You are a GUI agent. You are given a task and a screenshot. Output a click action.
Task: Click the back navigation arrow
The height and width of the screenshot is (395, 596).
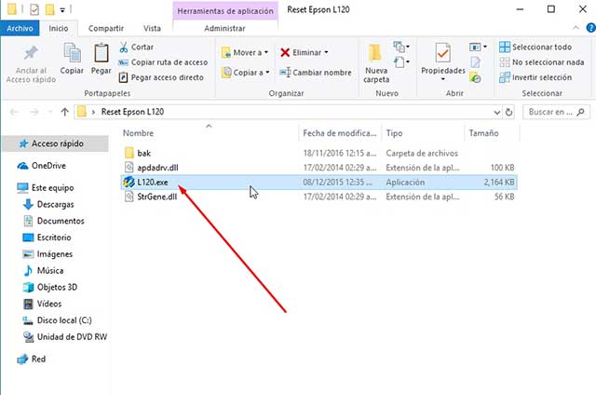pos(15,112)
